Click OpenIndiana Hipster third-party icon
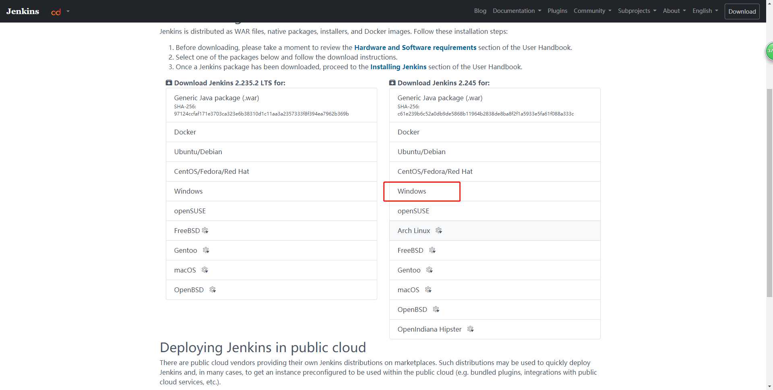This screenshot has width=773, height=390. click(470, 329)
